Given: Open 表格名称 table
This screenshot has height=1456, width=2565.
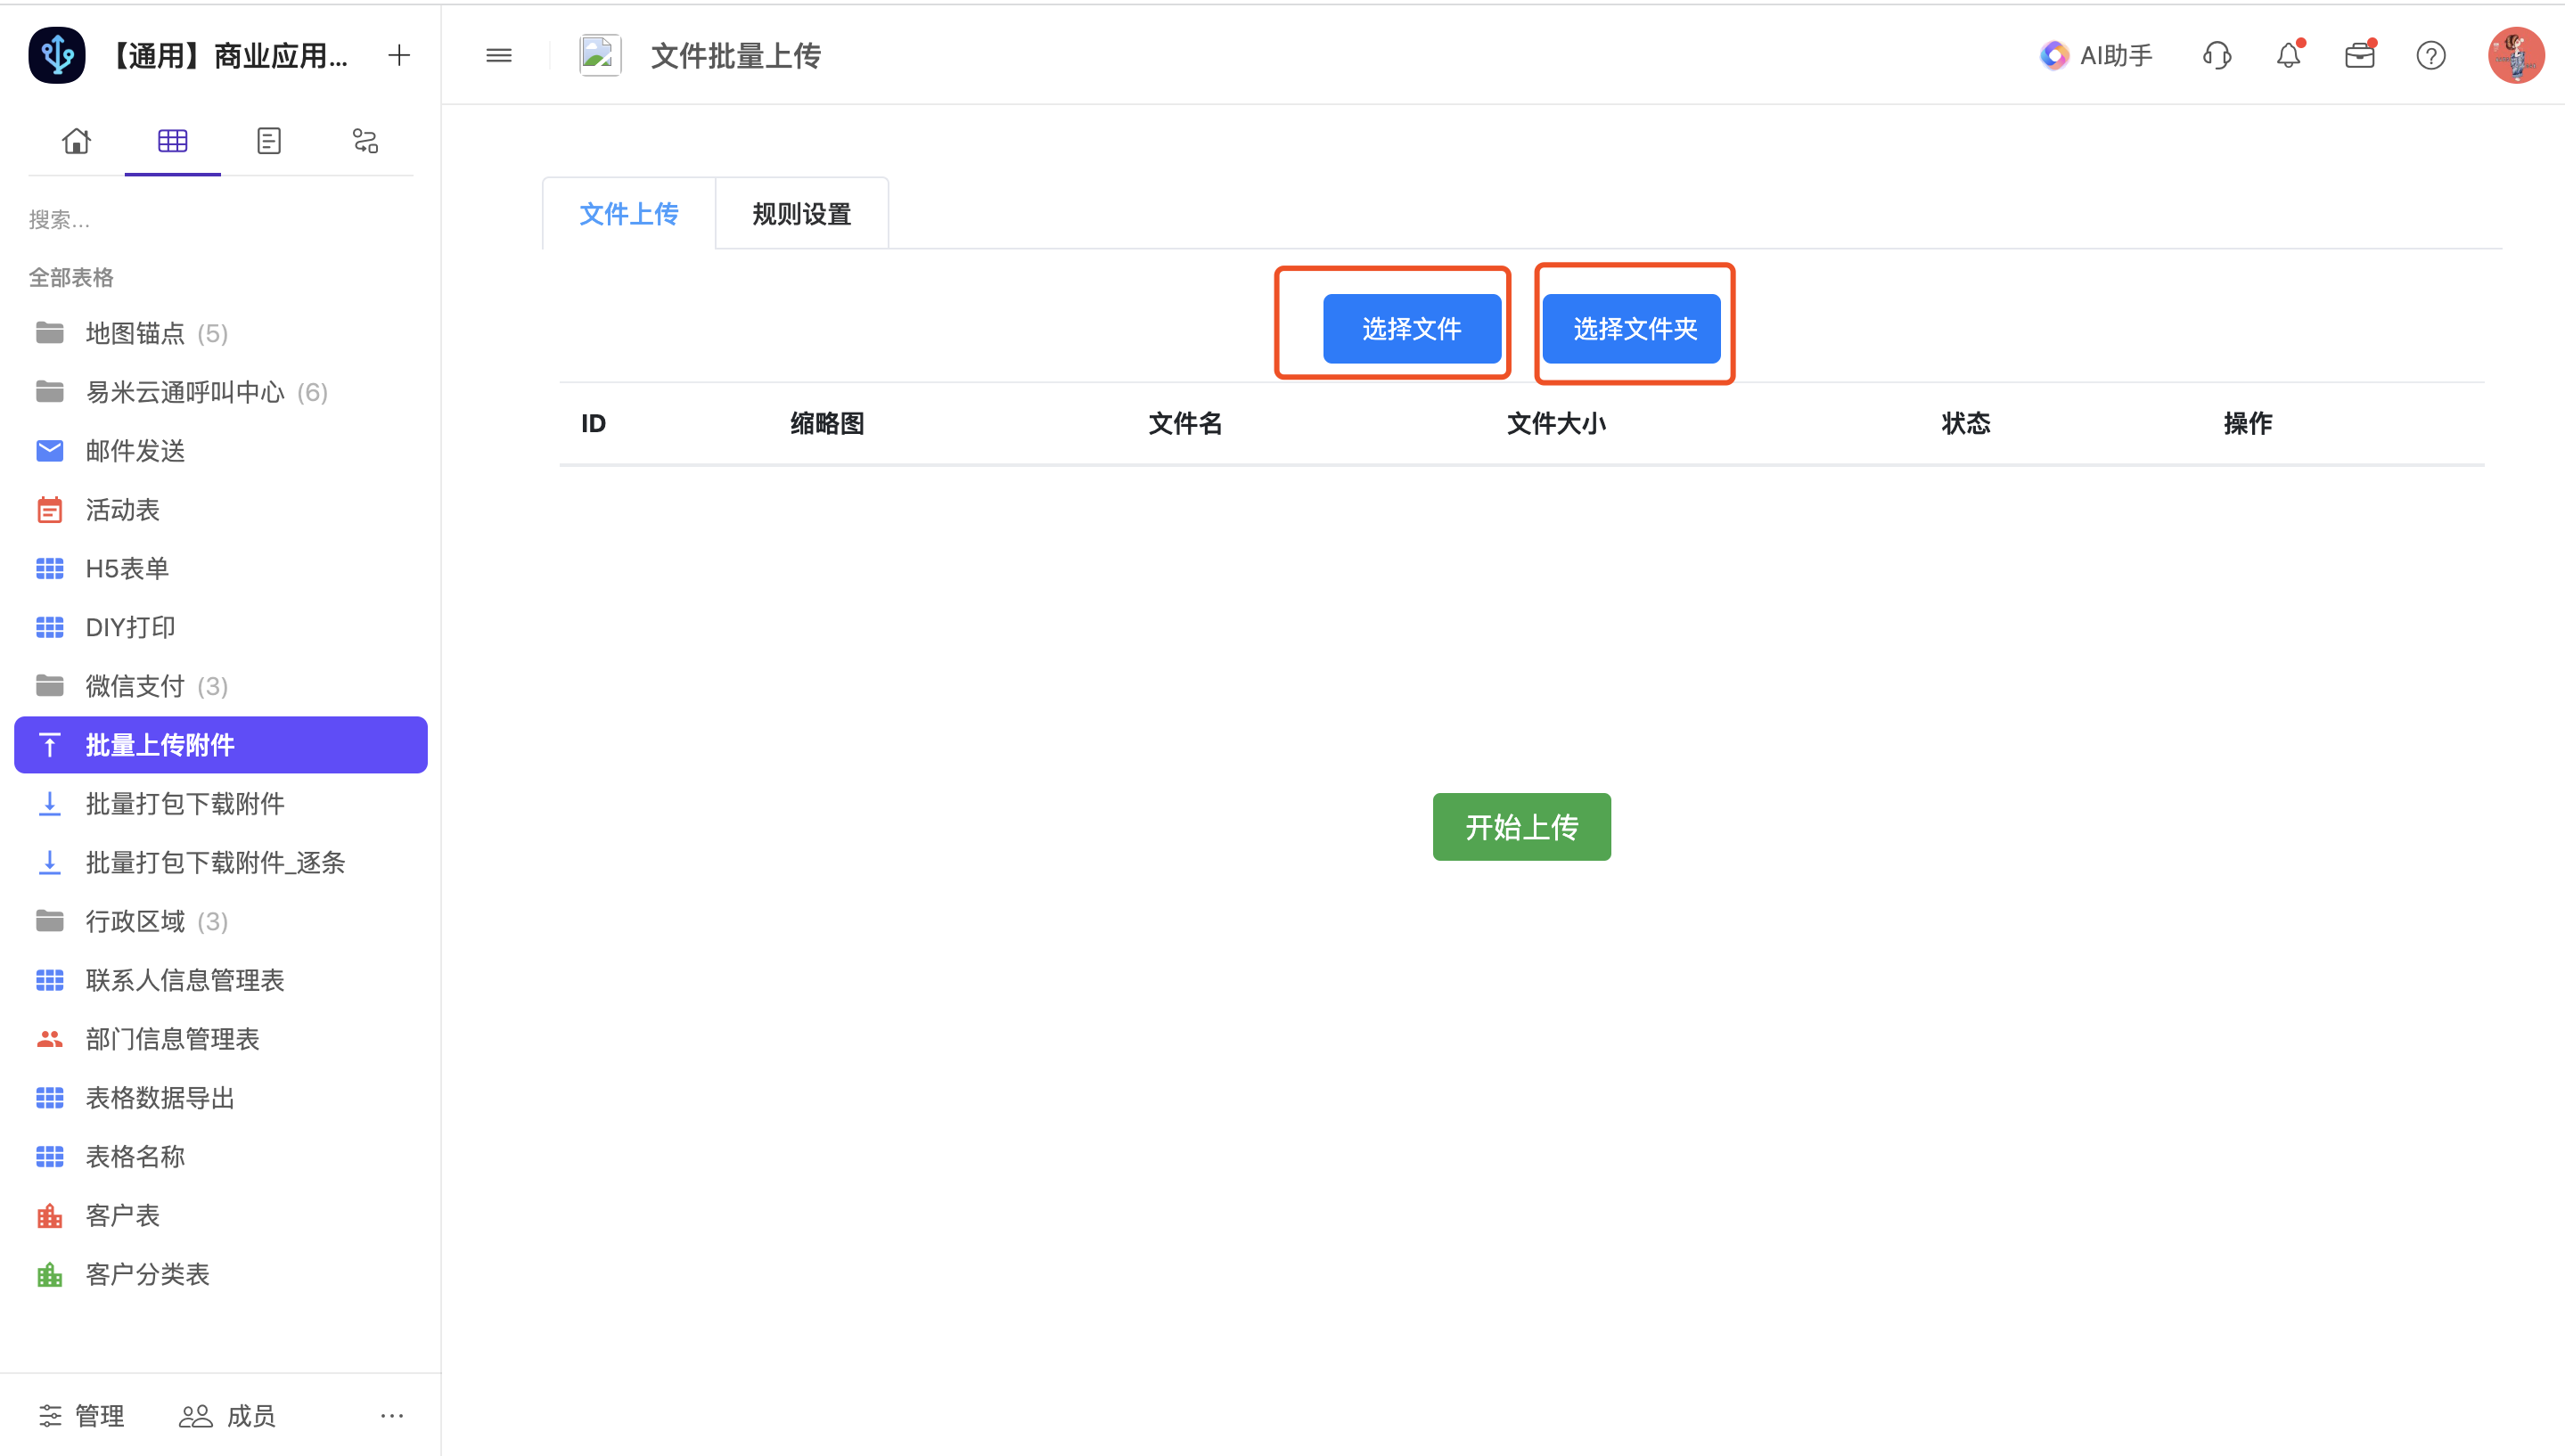Looking at the screenshot, I should pos(221,1156).
